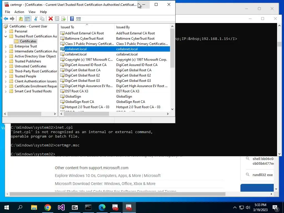Image resolution: width=284 pixels, height=213 pixels.
Task: Launch Google Chrome from the taskbar
Action: (x=48, y=207)
